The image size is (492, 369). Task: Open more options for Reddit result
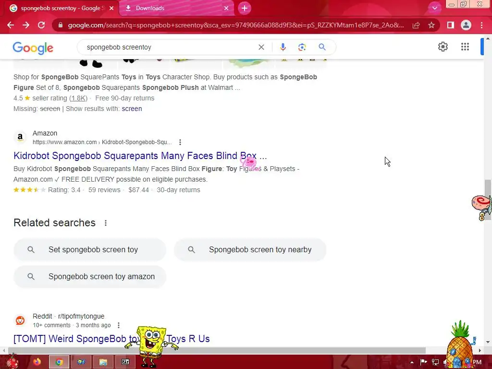[x=119, y=325]
